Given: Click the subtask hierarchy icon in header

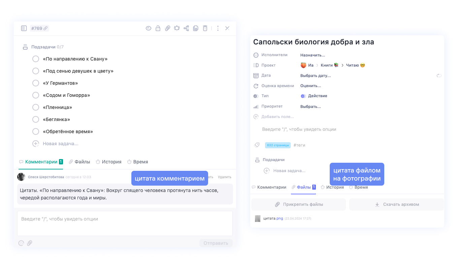Looking at the screenshot, I should click(186, 28).
